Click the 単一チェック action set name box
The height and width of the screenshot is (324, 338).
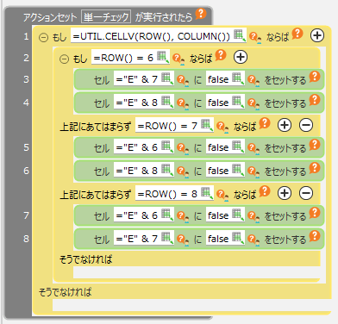(x=106, y=17)
